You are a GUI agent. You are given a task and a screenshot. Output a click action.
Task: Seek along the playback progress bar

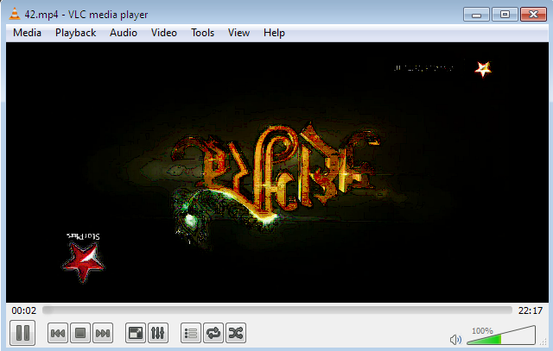(x=277, y=310)
